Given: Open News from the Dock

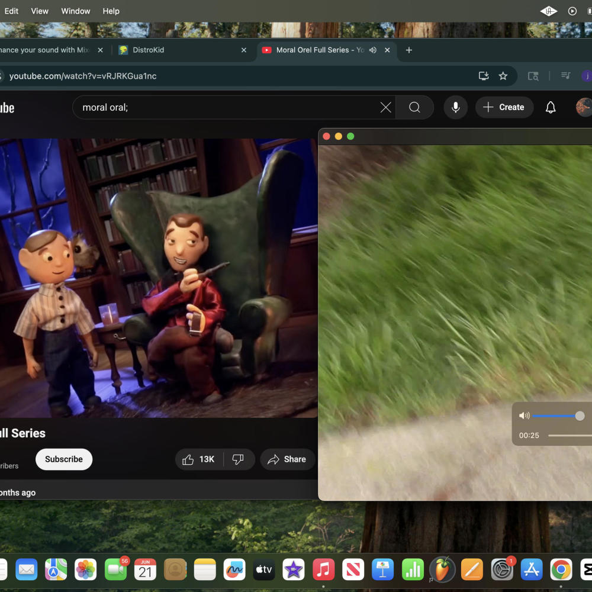Looking at the screenshot, I should [x=353, y=569].
